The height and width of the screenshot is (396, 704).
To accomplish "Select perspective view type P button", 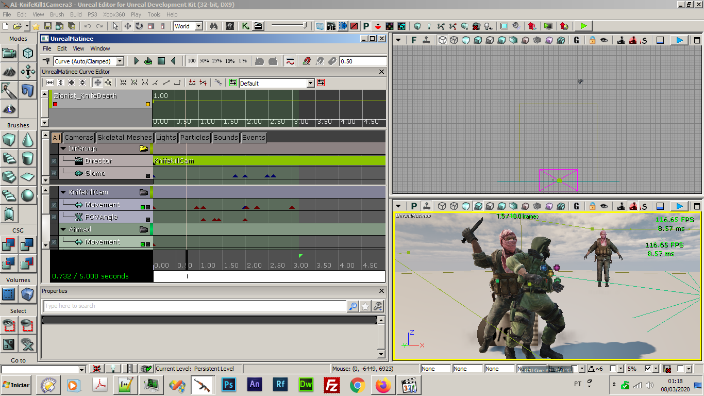I will tap(414, 206).
